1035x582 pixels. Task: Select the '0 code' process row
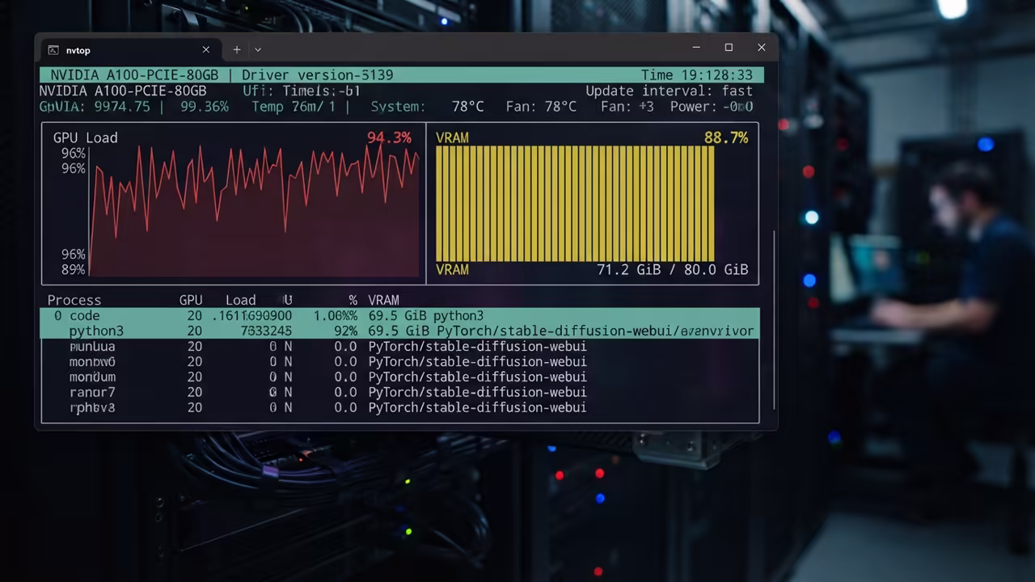tap(399, 315)
